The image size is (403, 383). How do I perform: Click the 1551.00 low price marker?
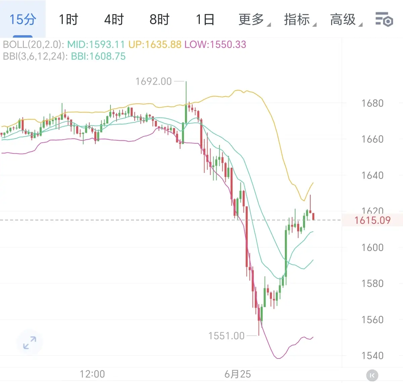pos(226,336)
